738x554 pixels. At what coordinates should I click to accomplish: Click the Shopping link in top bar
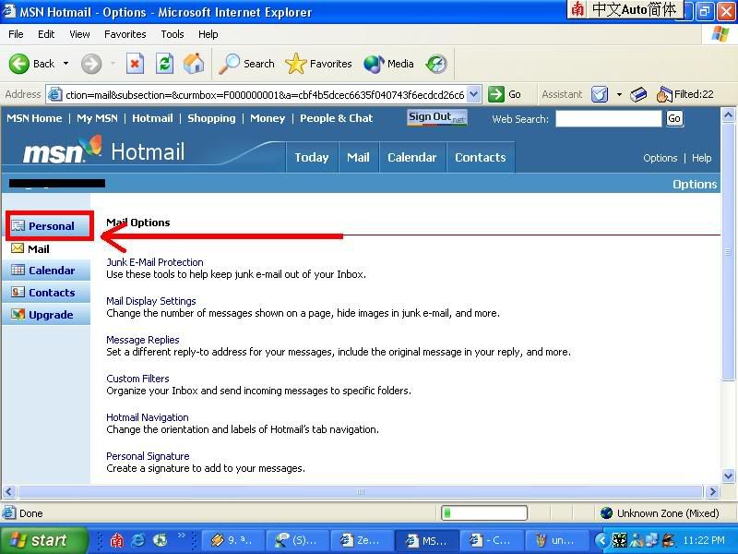(211, 118)
